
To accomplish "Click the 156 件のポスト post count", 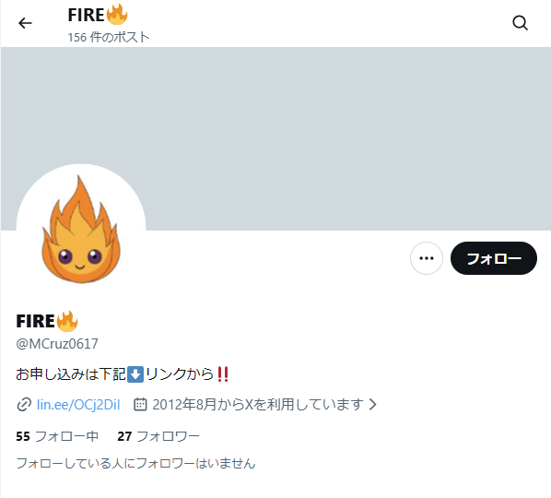I will 109,37.
